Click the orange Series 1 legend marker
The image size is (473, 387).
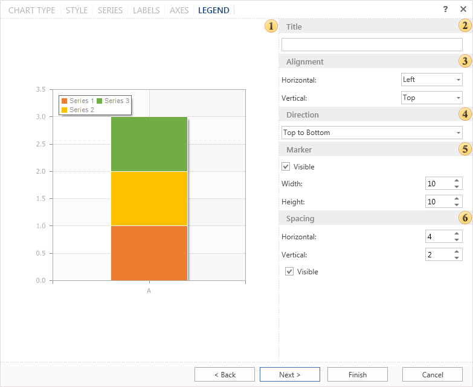pyautogui.click(x=64, y=101)
